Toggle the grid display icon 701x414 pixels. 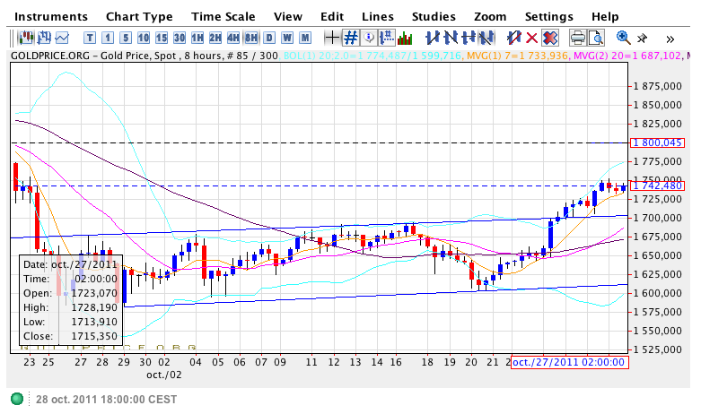pyautogui.click(x=351, y=38)
